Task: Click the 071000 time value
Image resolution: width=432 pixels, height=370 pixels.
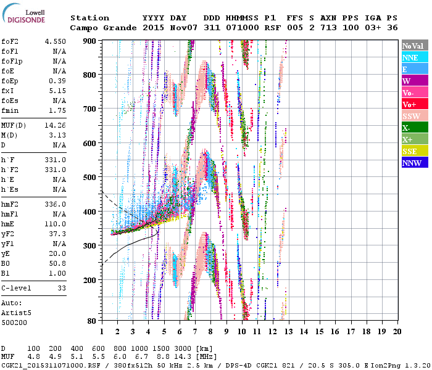Action: [x=243, y=28]
